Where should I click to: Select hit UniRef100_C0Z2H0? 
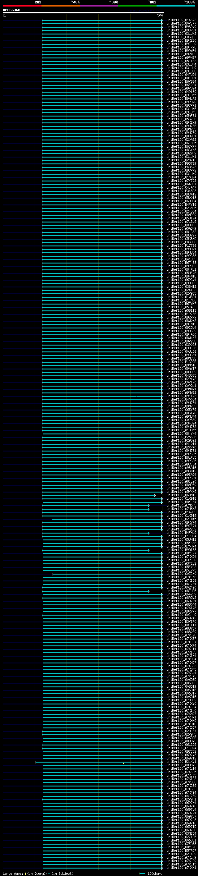point(181,574)
